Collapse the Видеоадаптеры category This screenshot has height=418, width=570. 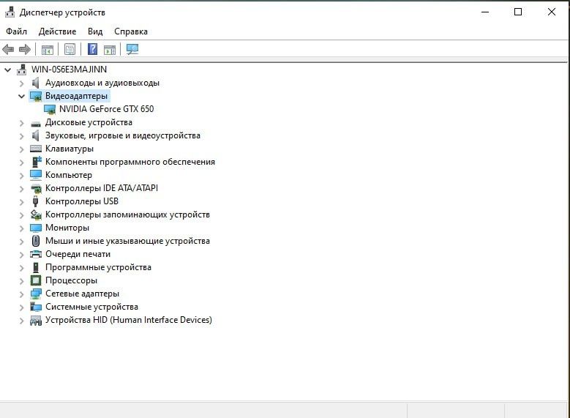pyautogui.click(x=21, y=96)
